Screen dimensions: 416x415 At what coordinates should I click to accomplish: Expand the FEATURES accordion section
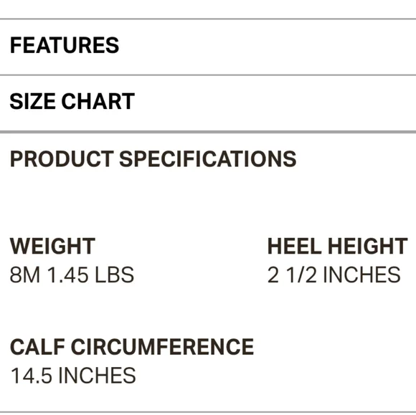pyautogui.click(x=208, y=47)
